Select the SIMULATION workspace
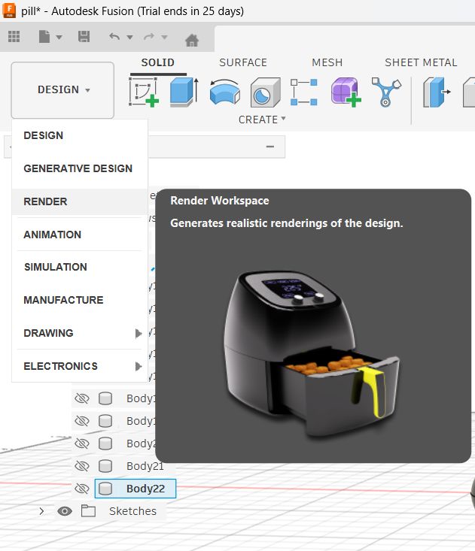Screen dimensions: 475x551 pos(80,267)
